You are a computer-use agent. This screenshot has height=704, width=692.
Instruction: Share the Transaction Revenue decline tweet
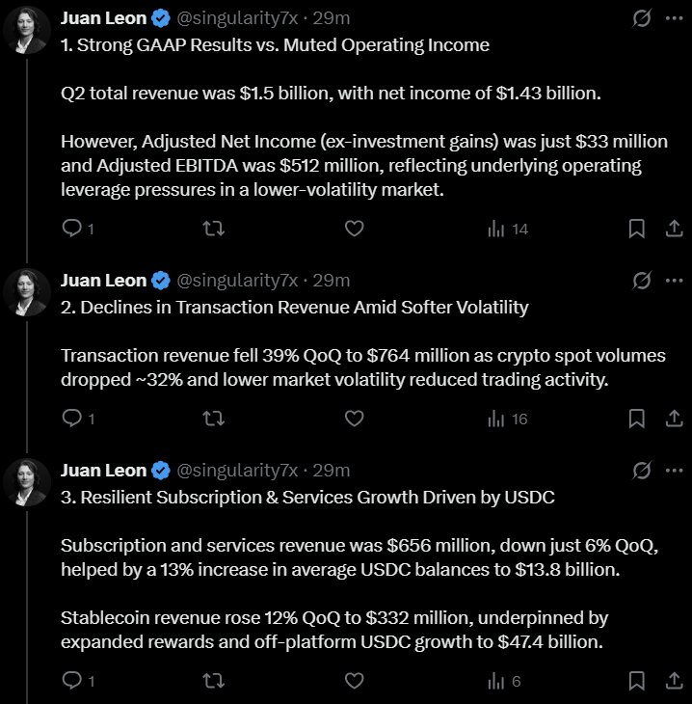[675, 419]
